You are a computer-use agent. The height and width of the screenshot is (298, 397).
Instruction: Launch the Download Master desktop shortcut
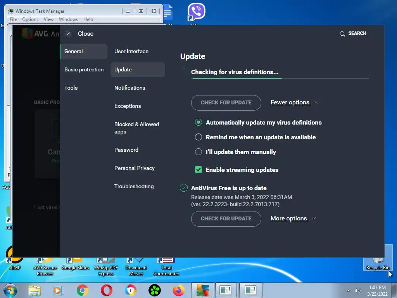click(136, 267)
